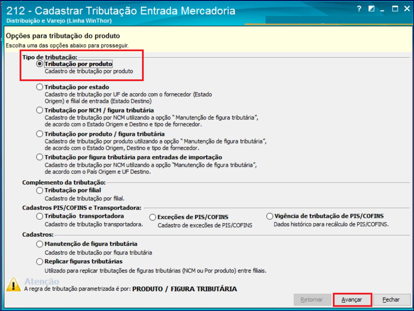Click subtitle Distribuição e Varejo (Linha WinThor)
Viewport: 414px width, 311px height.
pyautogui.click(x=59, y=21)
